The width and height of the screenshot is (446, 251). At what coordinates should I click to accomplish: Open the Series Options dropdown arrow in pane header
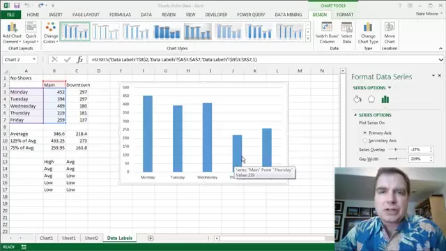[x=390, y=88]
